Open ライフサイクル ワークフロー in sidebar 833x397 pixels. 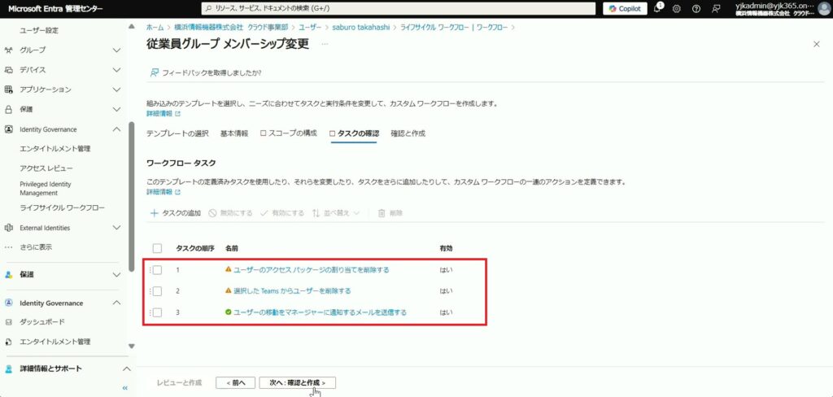coord(62,207)
